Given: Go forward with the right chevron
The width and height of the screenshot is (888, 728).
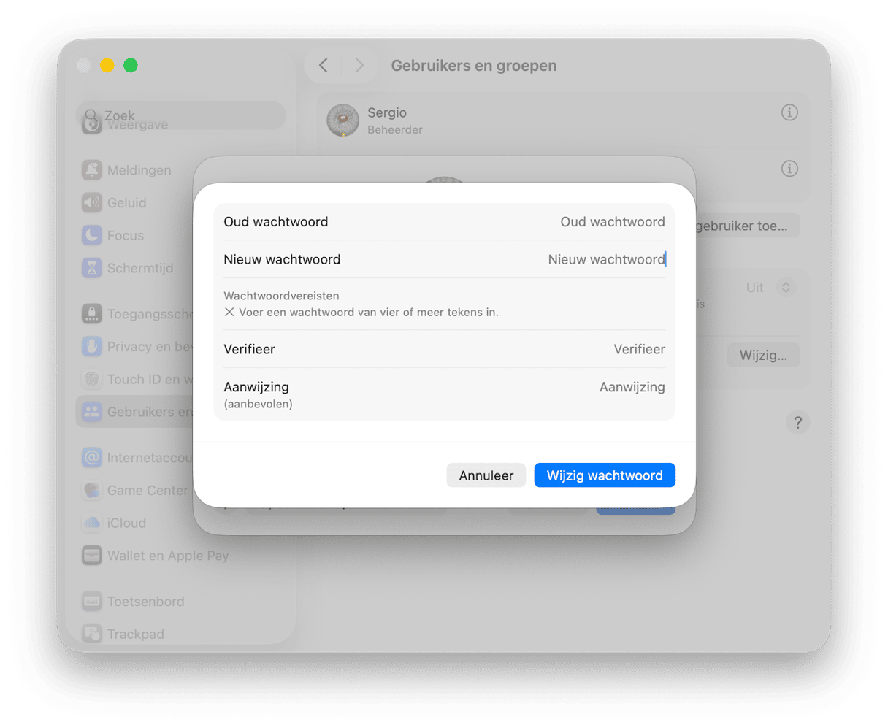Looking at the screenshot, I should tap(359, 66).
